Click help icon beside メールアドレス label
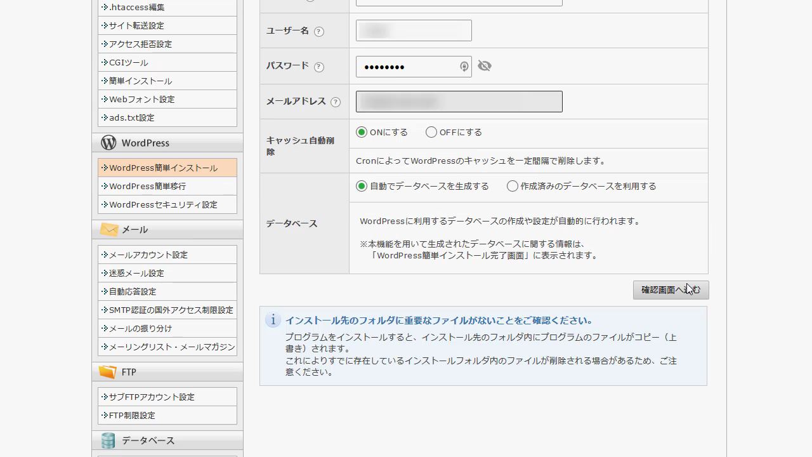The width and height of the screenshot is (812, 457). (336, 102)
